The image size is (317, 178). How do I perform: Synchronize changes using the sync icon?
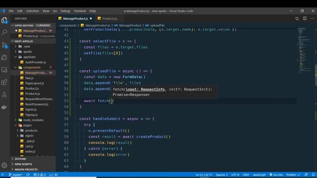[x=28, y=175]
